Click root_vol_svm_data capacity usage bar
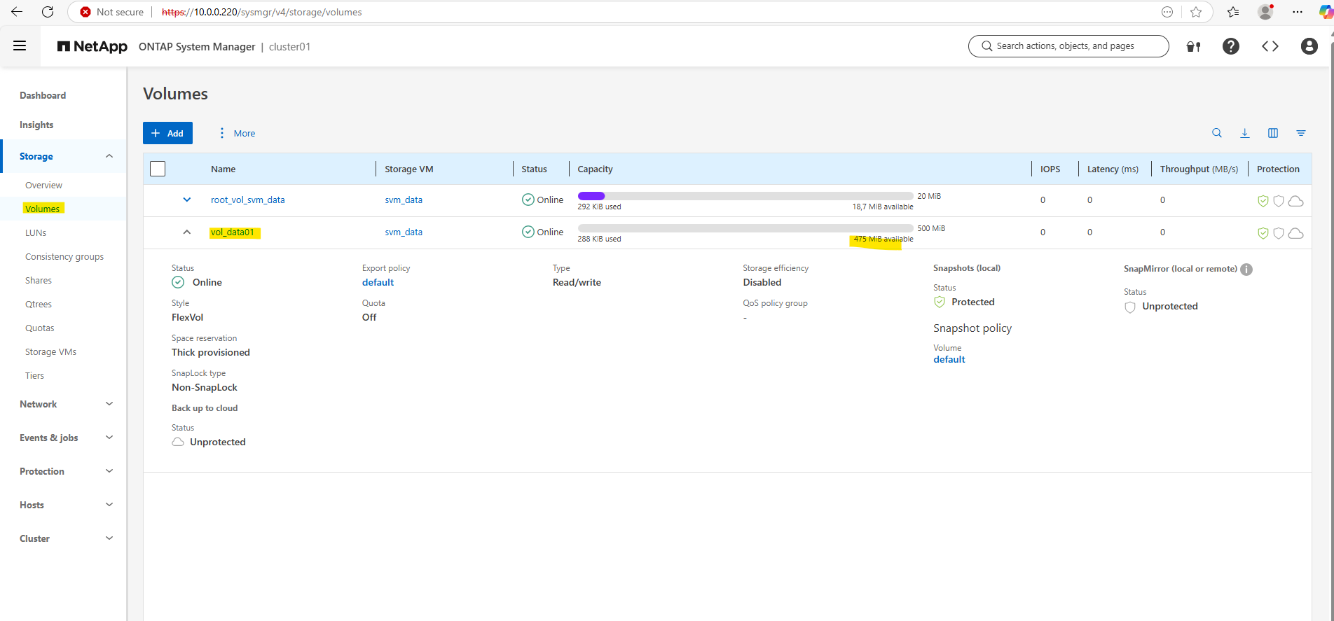The height and width of the screenshot is (621, 1334). tap(745, 196)
